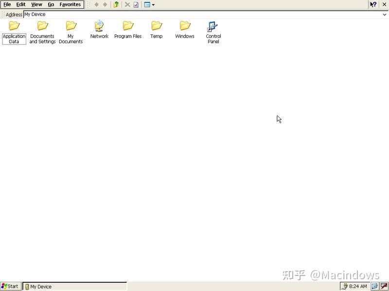Click the Delete (X) toolbar icon
Viewport: 389px width, 291px height.
tap(127, 5)
